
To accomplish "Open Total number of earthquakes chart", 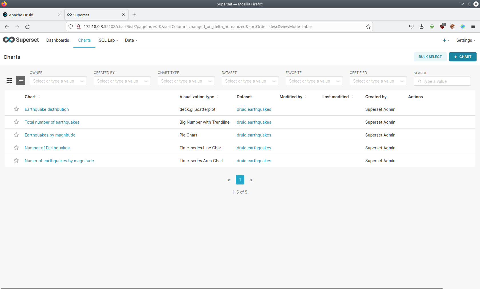I will 52,122.
